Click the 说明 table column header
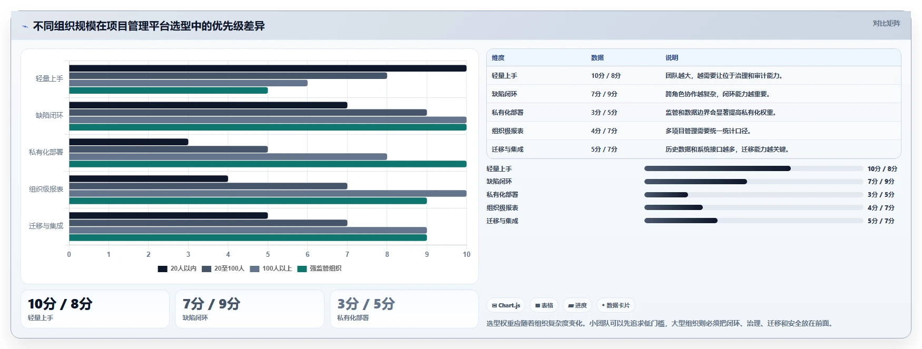 point(672,58)
